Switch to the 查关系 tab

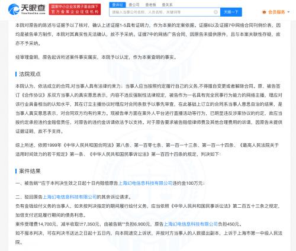pyautogui.click(x=167, y=5)
